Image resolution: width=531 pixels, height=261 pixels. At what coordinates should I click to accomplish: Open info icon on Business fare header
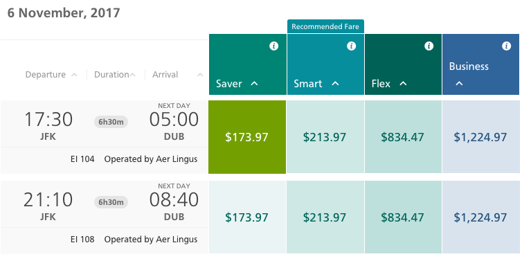(x=506, y=46)
